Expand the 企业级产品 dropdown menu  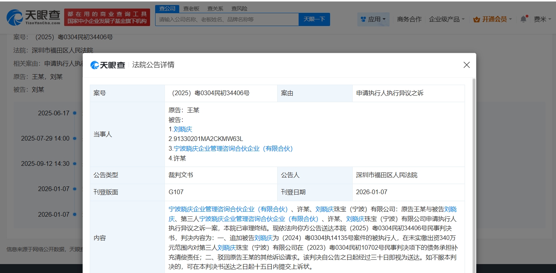pyautogui.click(x=447, y=19)
